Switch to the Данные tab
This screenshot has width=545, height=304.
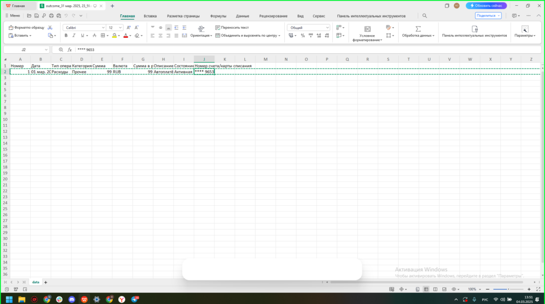tap(242, 16)
